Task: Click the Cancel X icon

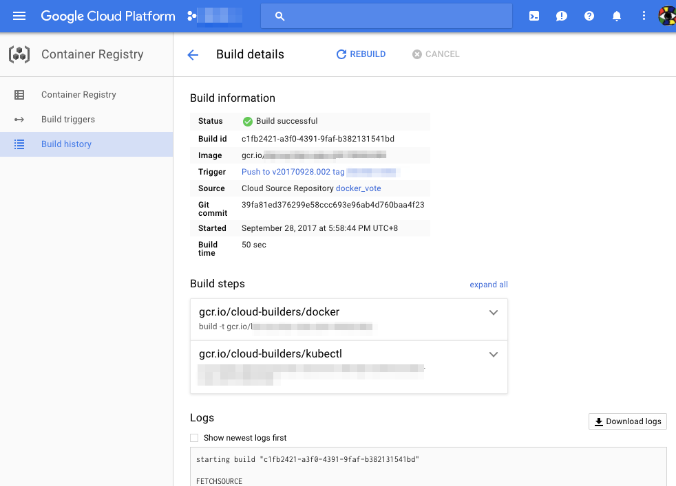Action: click(417, 54)
